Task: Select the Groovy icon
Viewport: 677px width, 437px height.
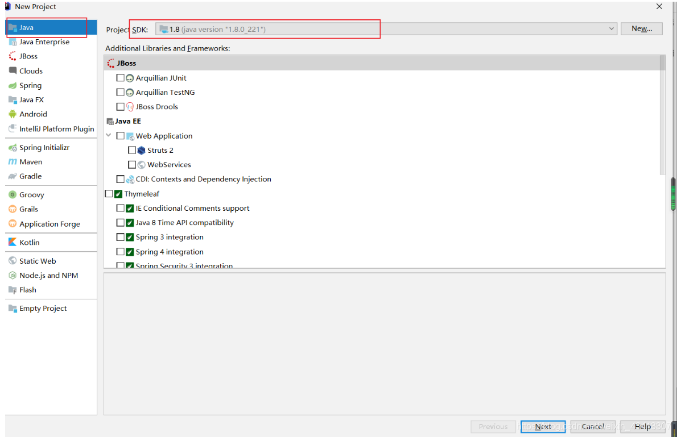Action: tap(13, 194)
